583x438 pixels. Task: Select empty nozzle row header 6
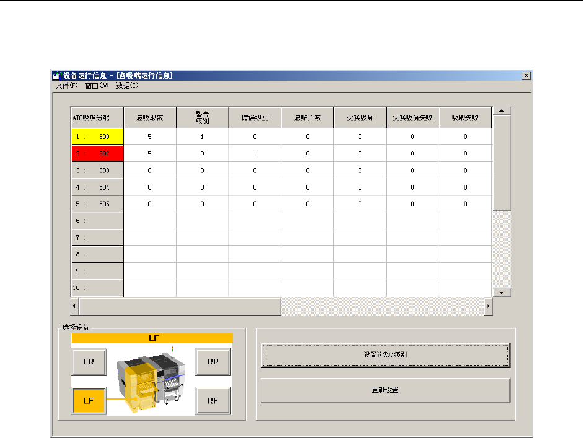(97, 221)
